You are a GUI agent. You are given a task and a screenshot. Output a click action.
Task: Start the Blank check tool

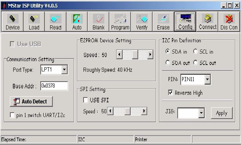(x=98, y=22)
